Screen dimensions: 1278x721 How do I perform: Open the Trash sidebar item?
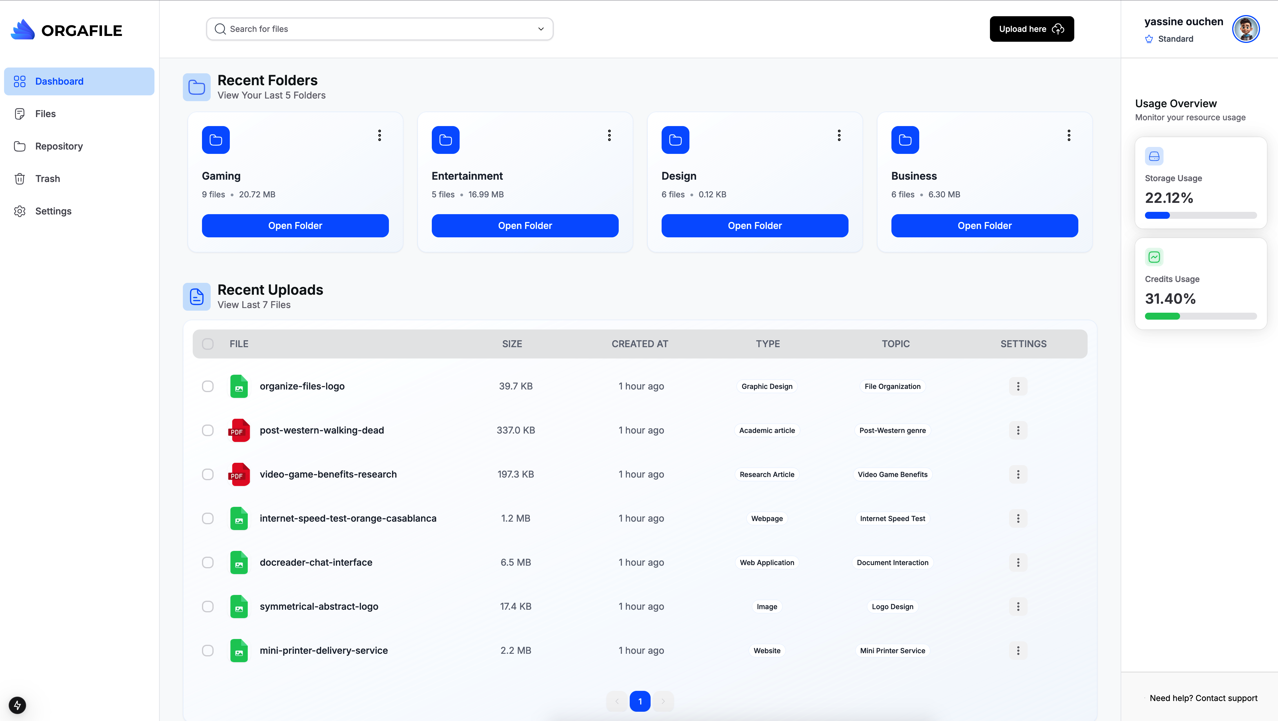tap(47, 179)
